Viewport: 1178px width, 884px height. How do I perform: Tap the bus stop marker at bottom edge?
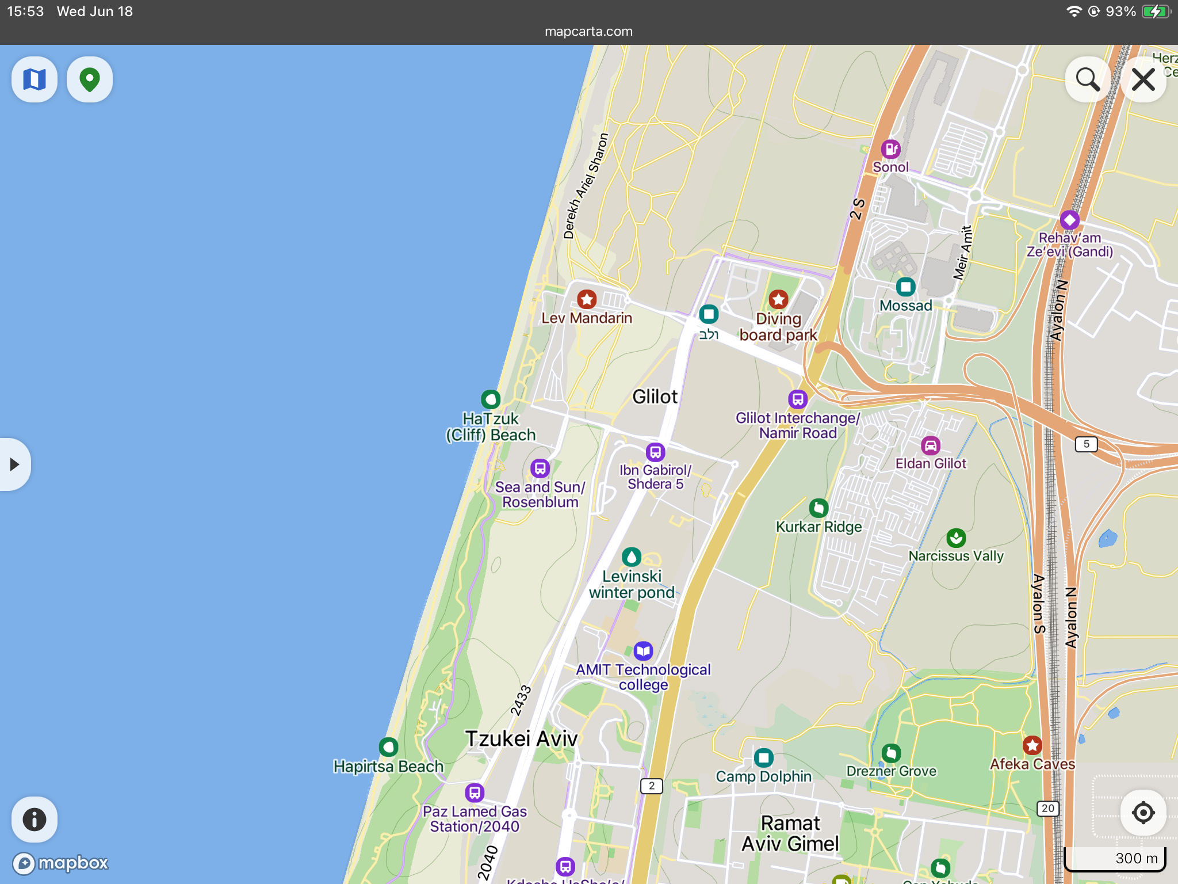click(565, 866)
